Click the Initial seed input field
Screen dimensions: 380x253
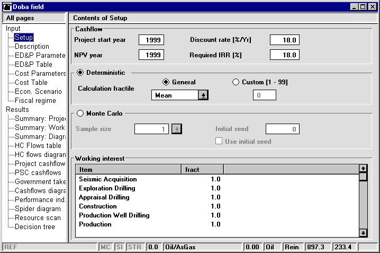coord(282,129)
